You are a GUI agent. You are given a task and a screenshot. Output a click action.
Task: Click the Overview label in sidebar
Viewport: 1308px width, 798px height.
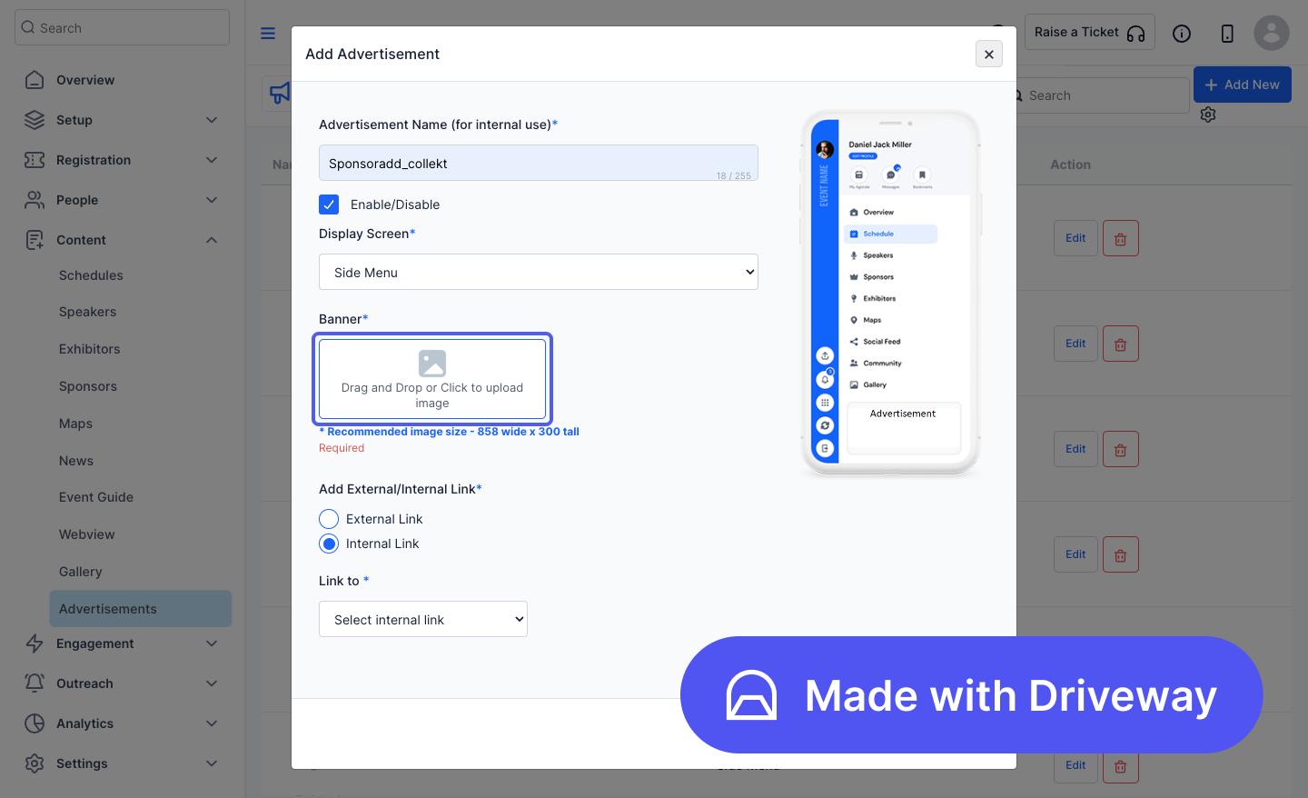click(x=85, y=80)
